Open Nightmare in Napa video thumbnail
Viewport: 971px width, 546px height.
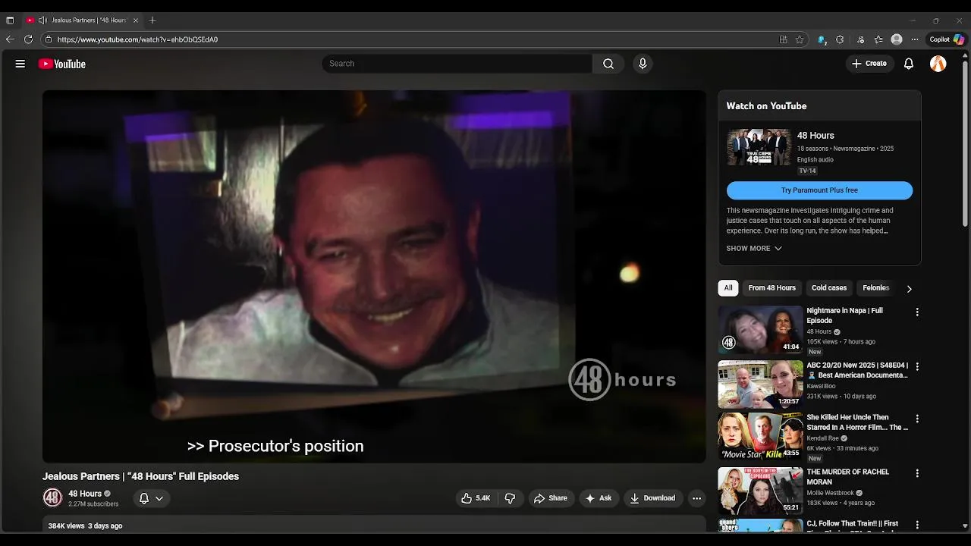tap(760, 330)
